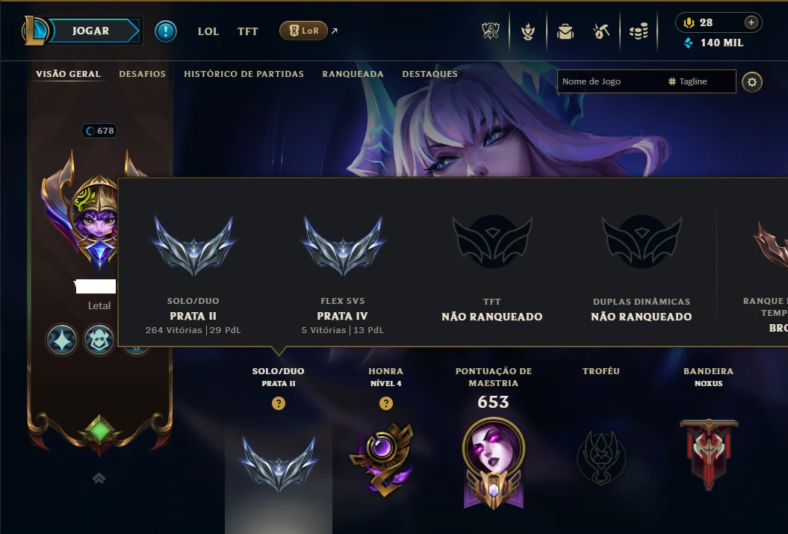Screen dimensions: 788x534
Task: Expand the double chevron below the banner
Action: [x=99, y=478]
